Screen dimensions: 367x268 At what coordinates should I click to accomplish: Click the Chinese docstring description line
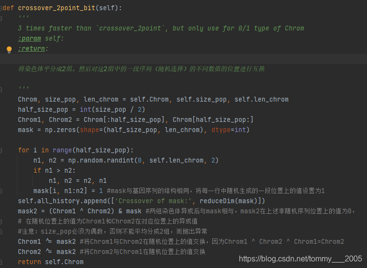[x=141, y=69]
